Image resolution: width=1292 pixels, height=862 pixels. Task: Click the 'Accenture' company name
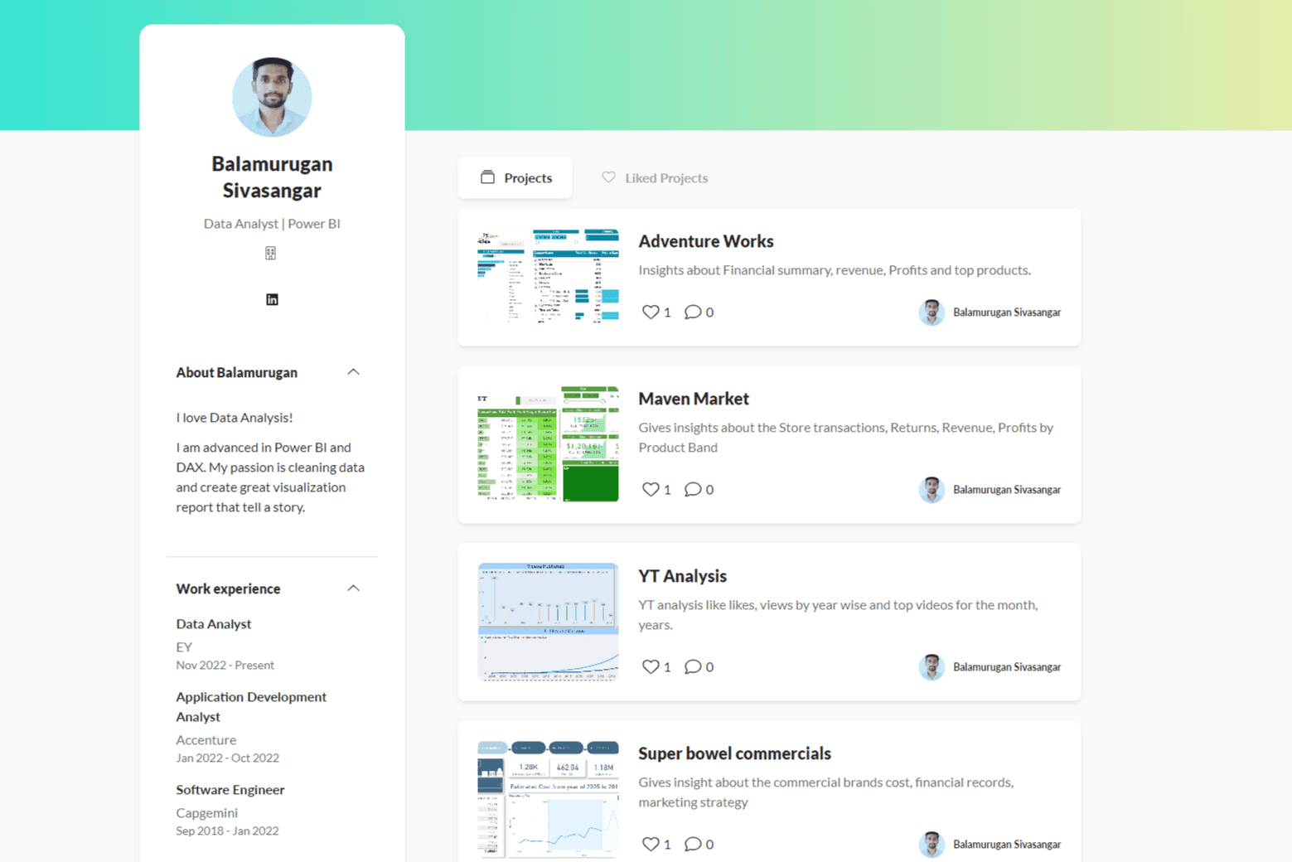206,740
